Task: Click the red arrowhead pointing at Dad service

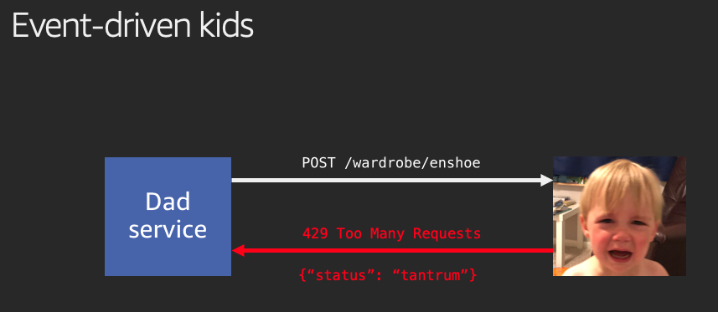Action: 238,250
